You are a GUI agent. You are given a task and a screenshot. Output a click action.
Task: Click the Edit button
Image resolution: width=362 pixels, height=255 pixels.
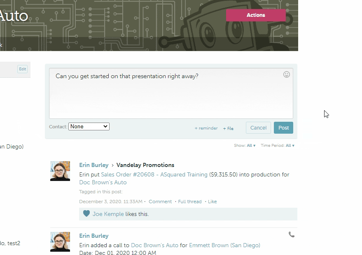[x=22, y=69]
